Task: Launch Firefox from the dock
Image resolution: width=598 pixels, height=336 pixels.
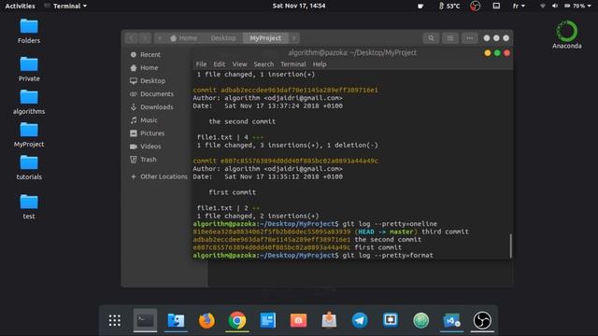Action: coord(206,320)
